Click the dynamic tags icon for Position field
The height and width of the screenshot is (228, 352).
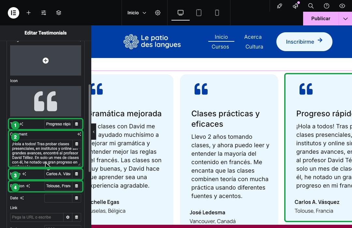point(77,186)
